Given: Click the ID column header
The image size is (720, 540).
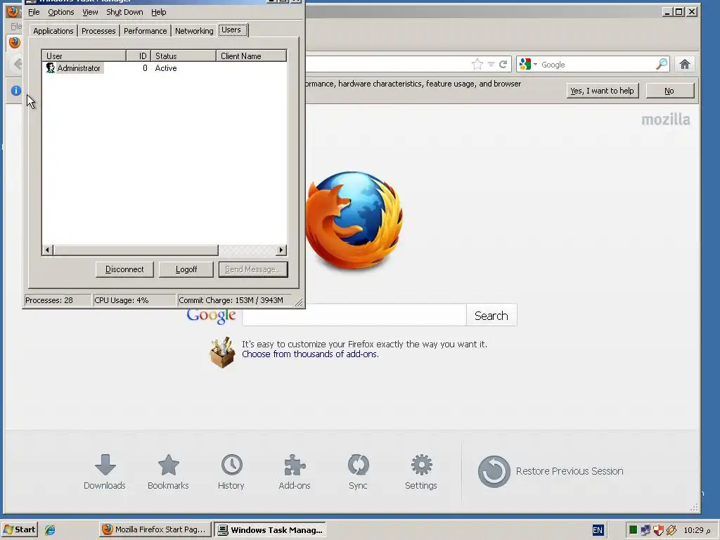Looking at the screenshot, I should [139, 56].
